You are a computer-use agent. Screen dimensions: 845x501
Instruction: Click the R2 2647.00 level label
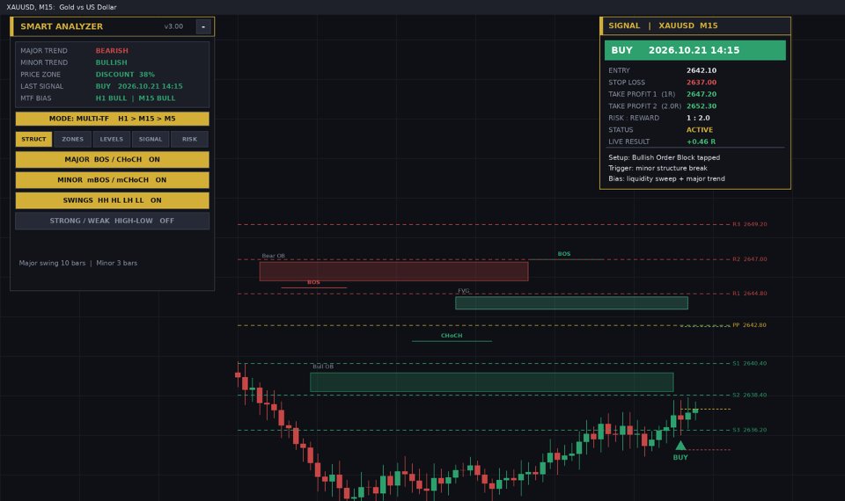[750, 259]
